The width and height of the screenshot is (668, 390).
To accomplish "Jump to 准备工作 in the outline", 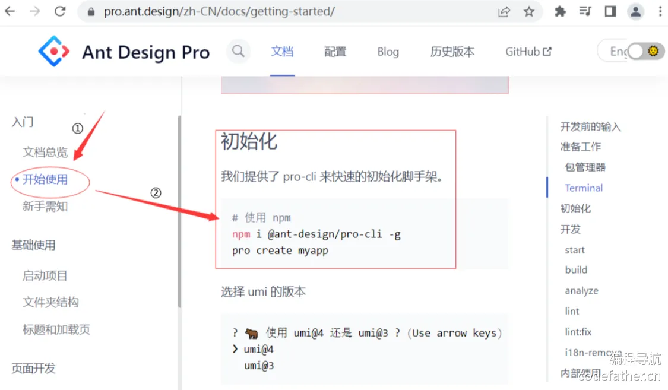I will tap(580, 147).
